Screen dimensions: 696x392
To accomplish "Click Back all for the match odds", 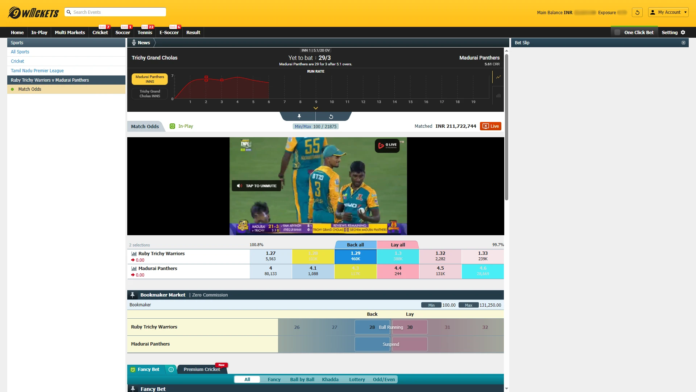I will 355,245.
